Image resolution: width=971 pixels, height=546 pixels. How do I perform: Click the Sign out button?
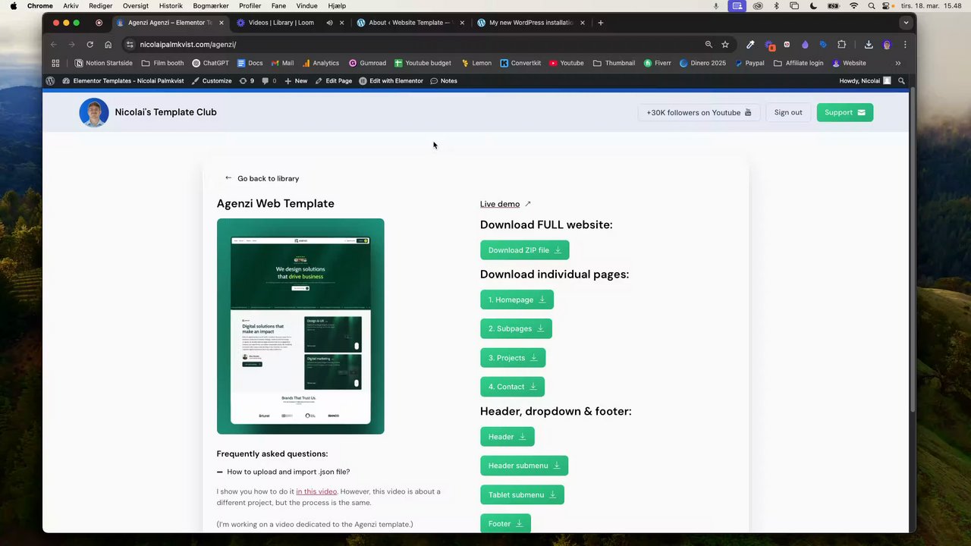(787, 112)
